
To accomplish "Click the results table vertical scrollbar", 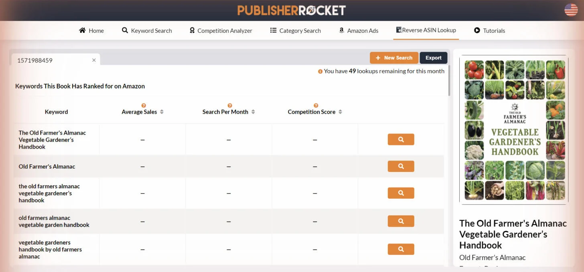I will click(x=449, y=80).
